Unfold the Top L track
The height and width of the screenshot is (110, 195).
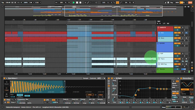pyautogui.click(x=159, y=59)
